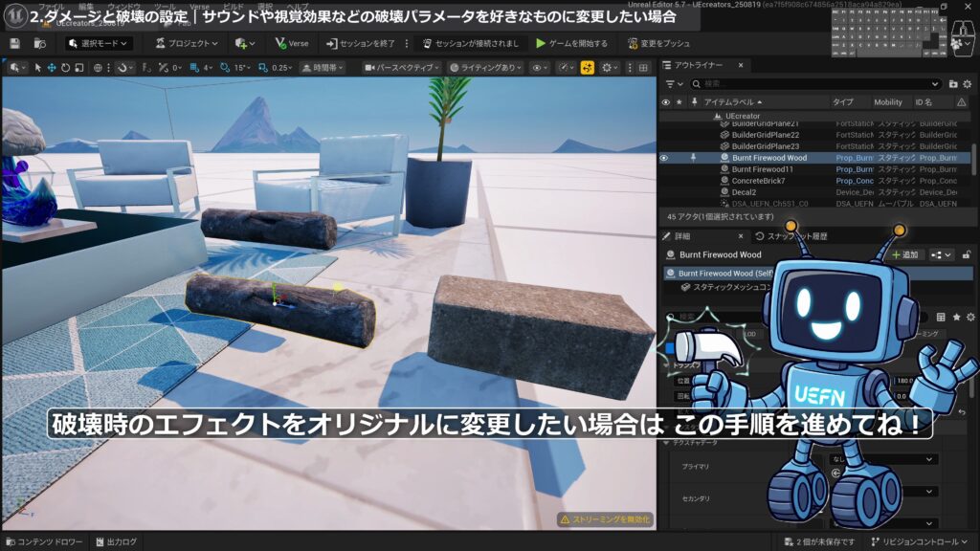Screen dimensions: 980x551
Task: Open the Outliner settings gear
Action: click(968, 84)
